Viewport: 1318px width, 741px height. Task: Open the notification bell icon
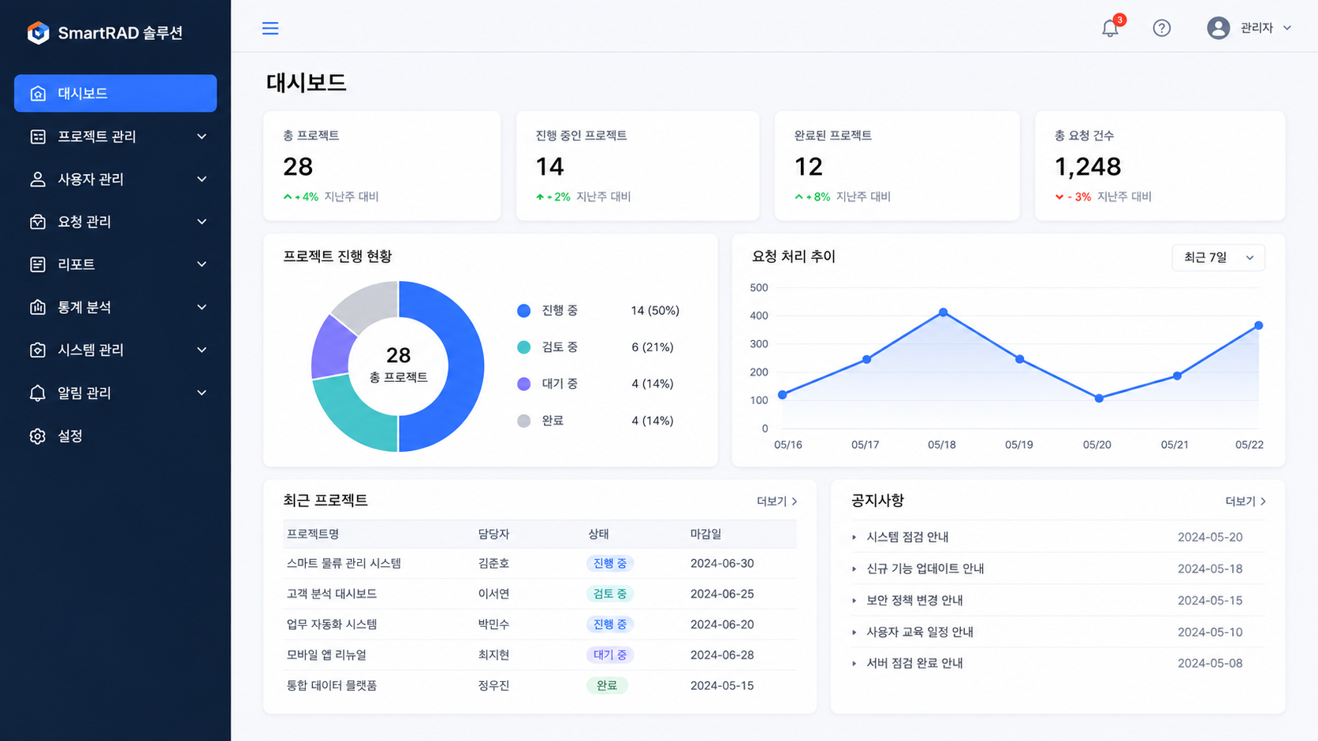[x=1110, y=28]
